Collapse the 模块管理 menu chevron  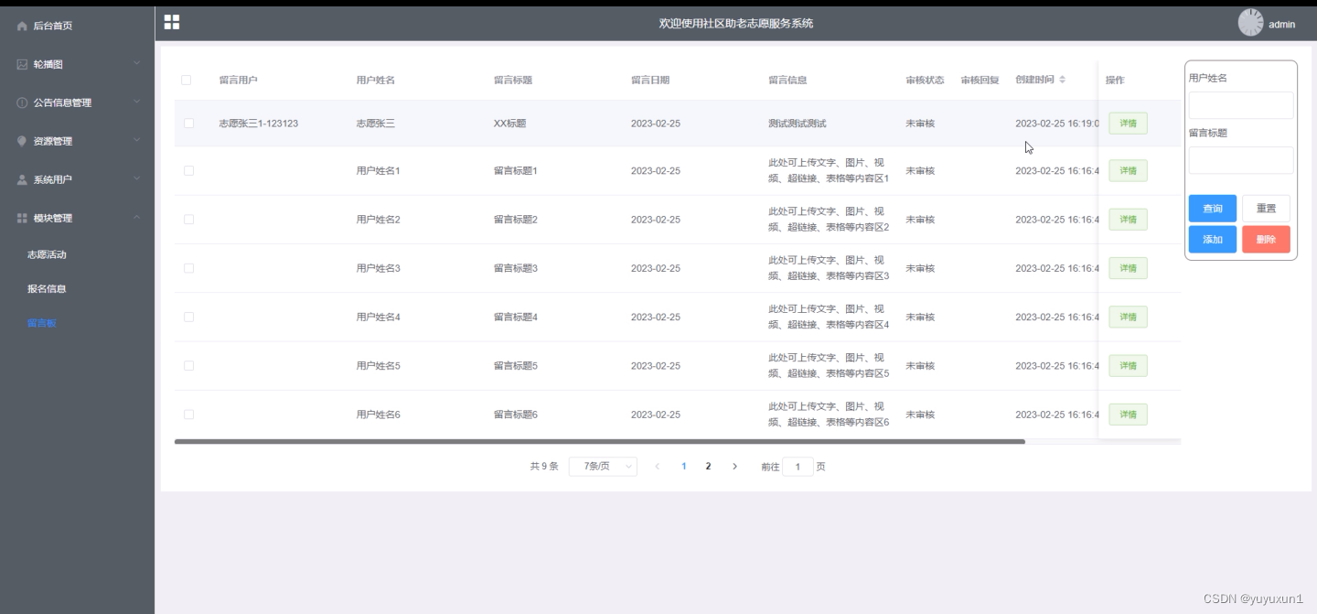(136, 217)
